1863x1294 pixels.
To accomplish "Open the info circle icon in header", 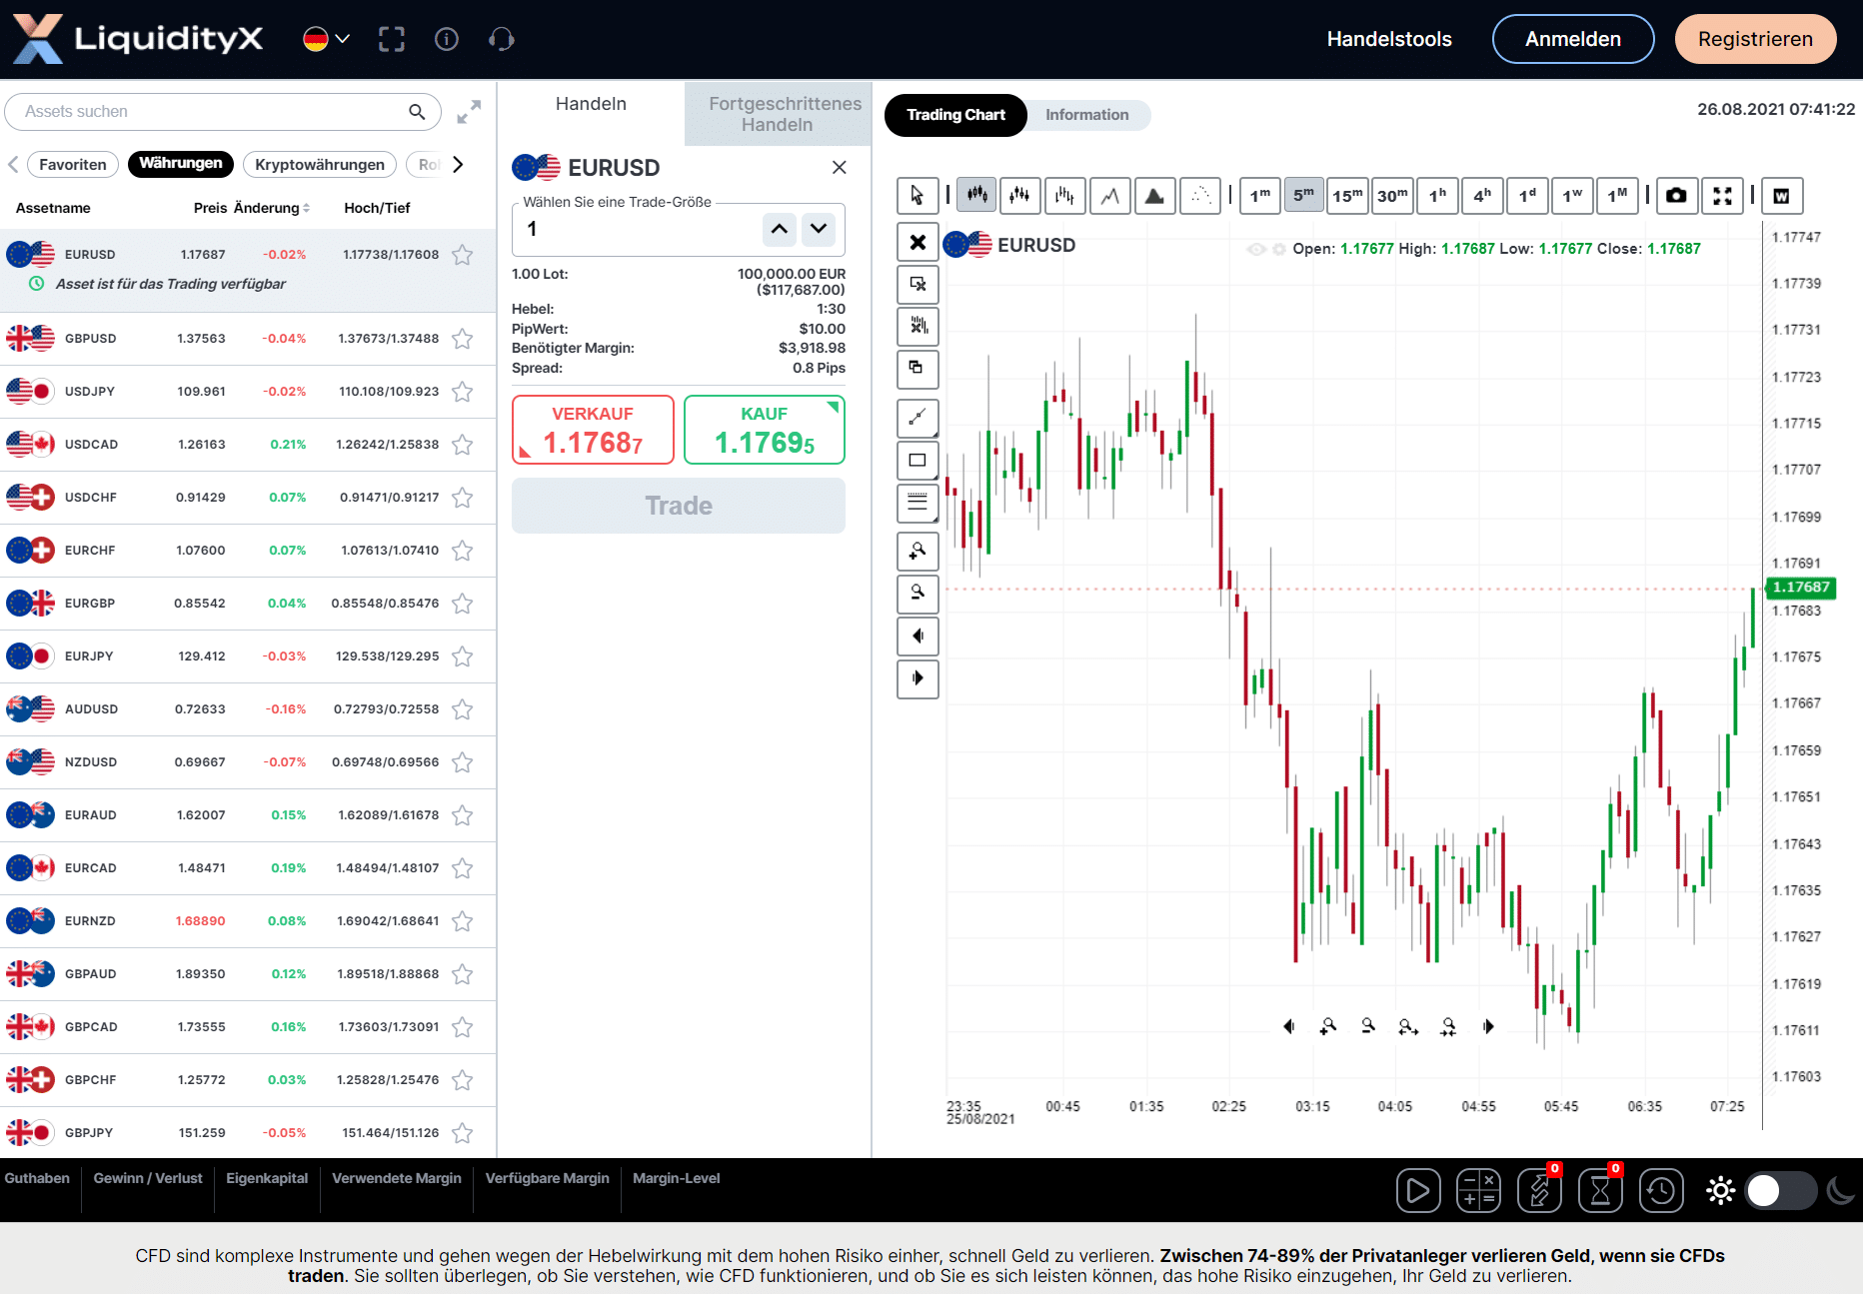I will [x=447, y=39].
